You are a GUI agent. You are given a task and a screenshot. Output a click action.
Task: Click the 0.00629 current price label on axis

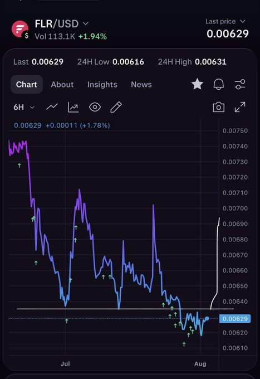point(235,319)
